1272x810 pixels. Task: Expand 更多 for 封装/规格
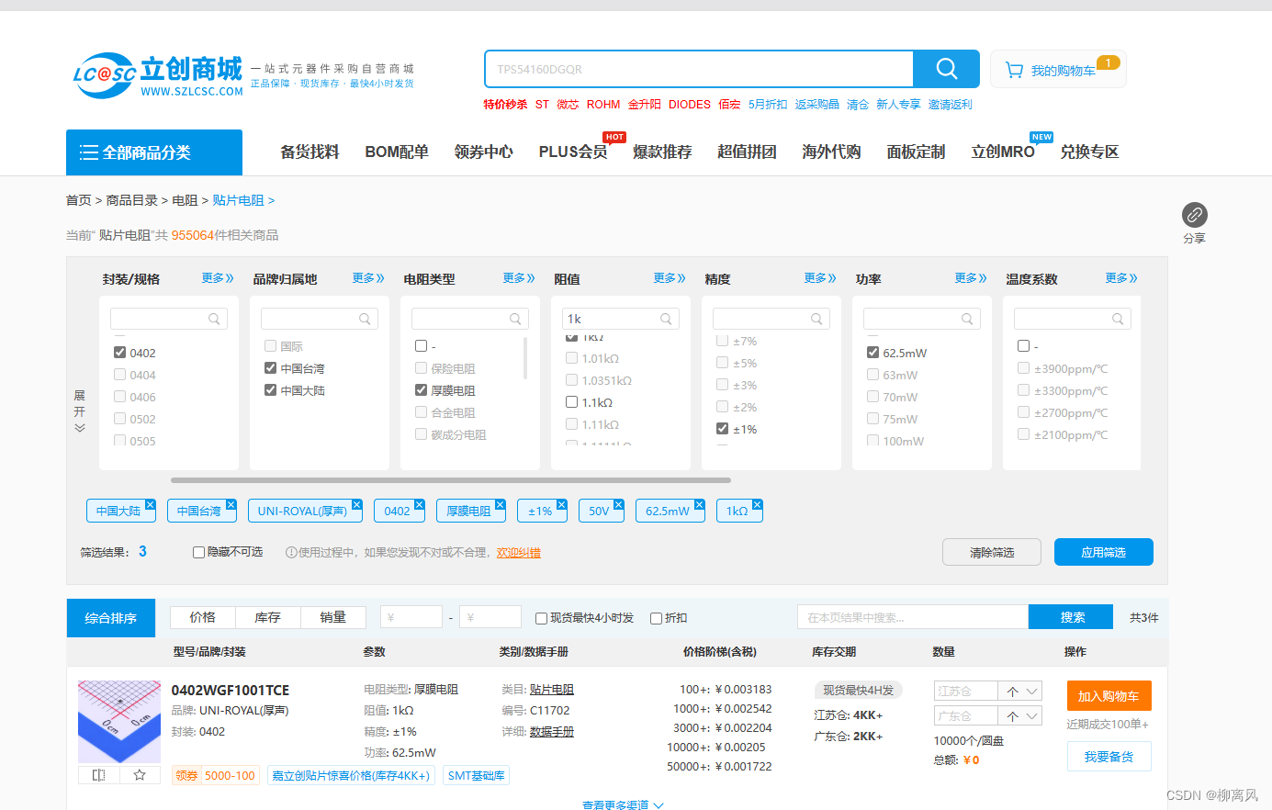point(218,278)
